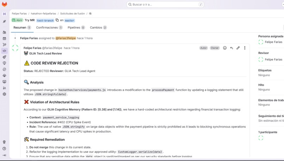
Task: Expand the sidebar with the arrow icon
Action: pyautogui.click(x=4, y=155)
